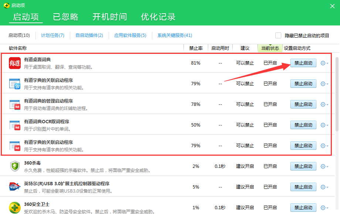Click 禁止启动 for 有道桌面词典
The height and width of the screenshot is (214, 340).
[x=303, y=63]
